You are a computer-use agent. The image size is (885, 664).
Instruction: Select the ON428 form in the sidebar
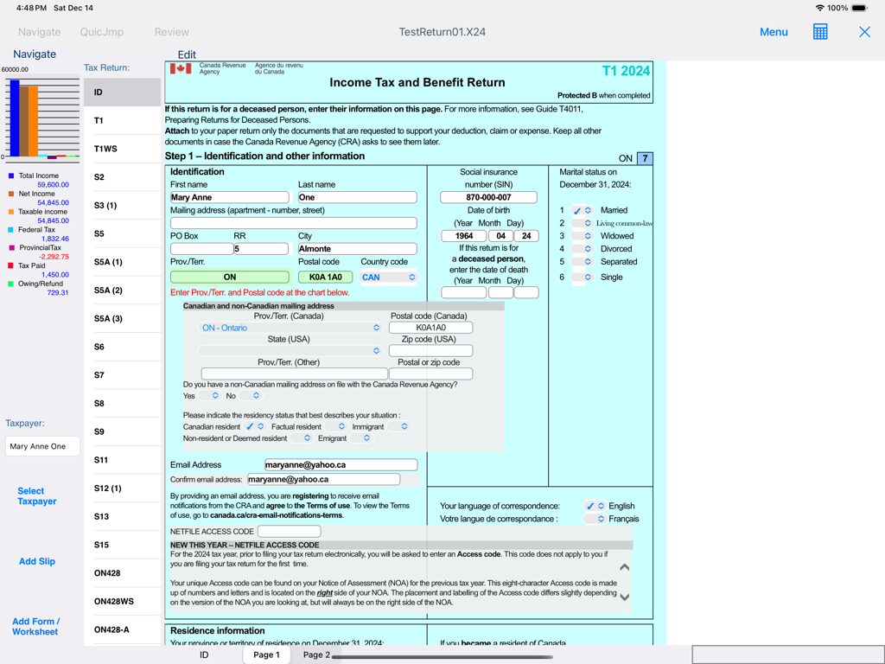[x=120, y=572]
